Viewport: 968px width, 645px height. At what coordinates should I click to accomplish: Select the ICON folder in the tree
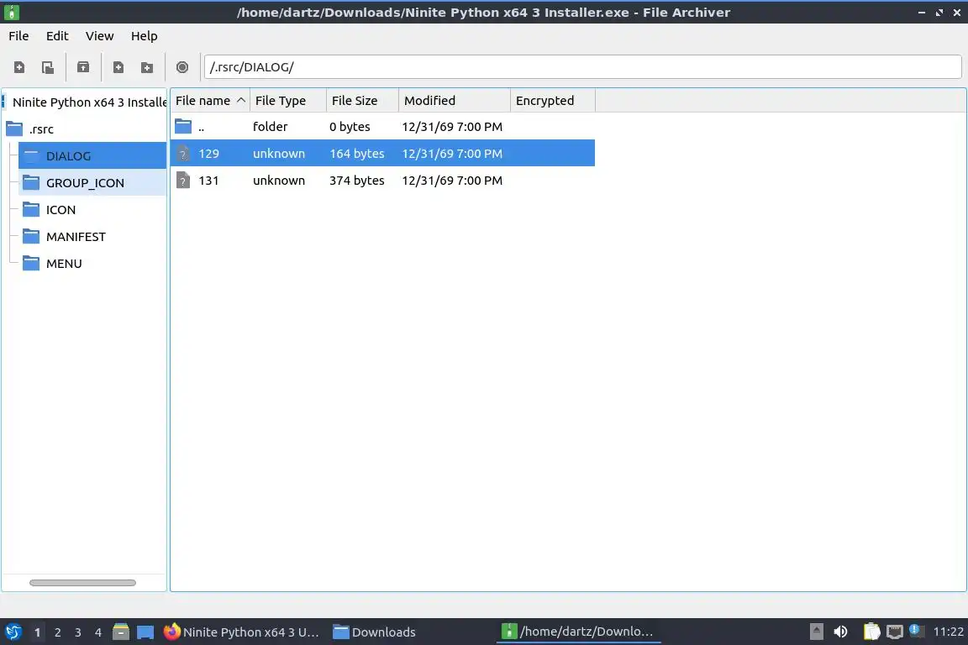pos(60,210)
